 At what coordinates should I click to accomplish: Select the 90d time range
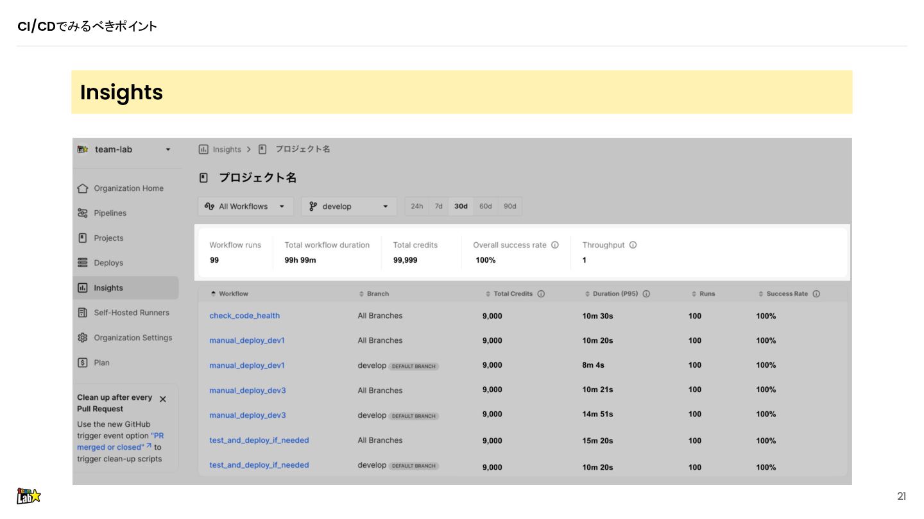[510, 206]
